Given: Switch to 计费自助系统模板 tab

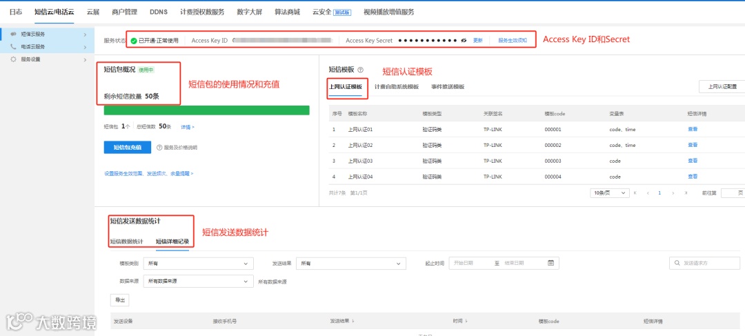Looking at the screenshot, I should 397,87.
